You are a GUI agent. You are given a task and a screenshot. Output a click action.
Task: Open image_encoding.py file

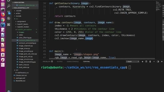click(x=26, y=51)
